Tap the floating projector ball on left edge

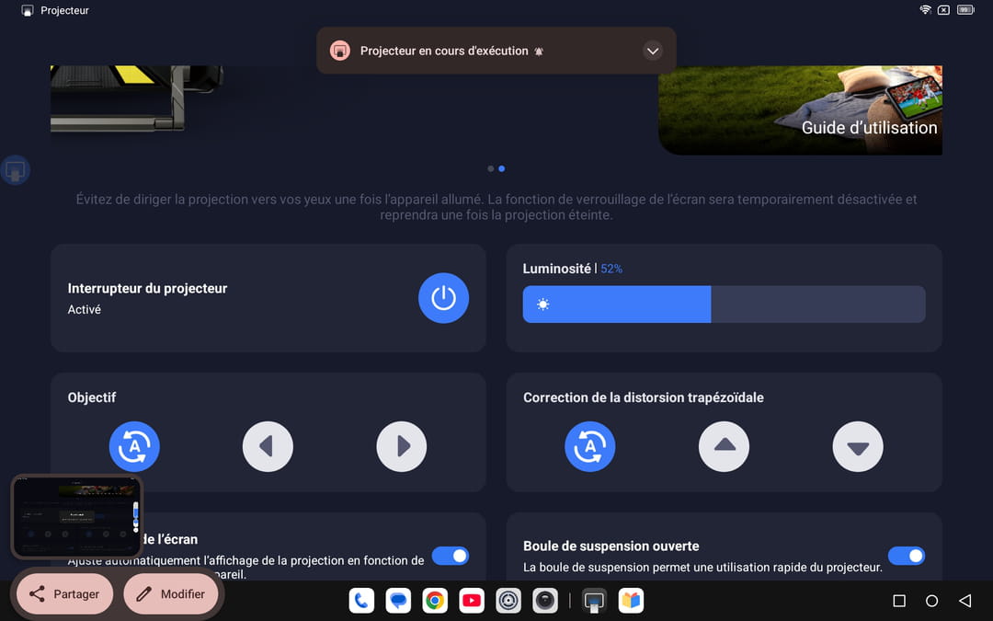click(15, 170)
